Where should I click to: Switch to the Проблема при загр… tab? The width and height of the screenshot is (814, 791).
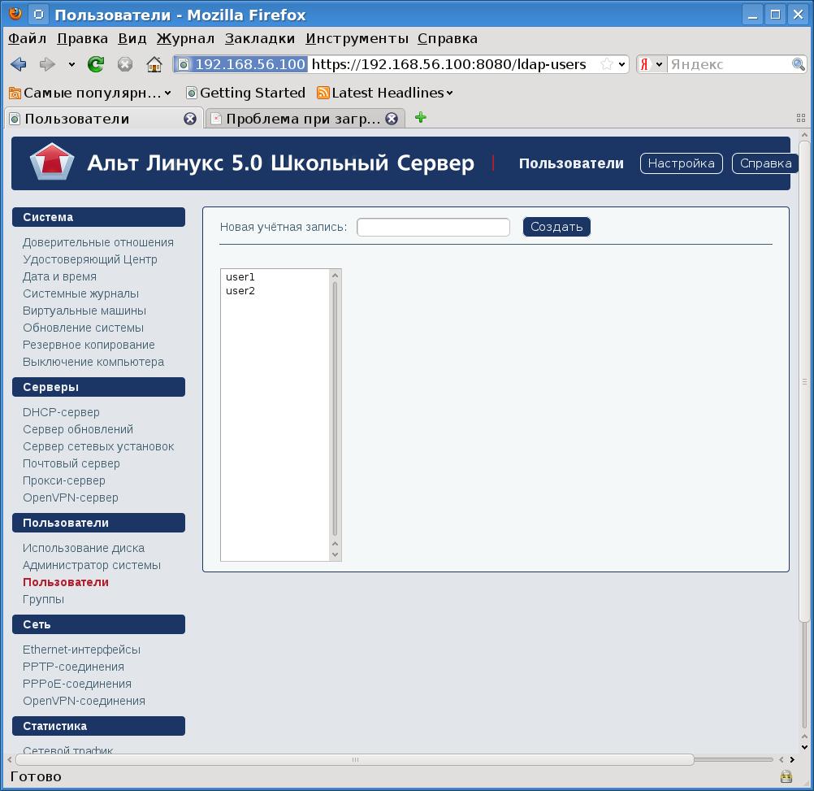pos(302,119)
